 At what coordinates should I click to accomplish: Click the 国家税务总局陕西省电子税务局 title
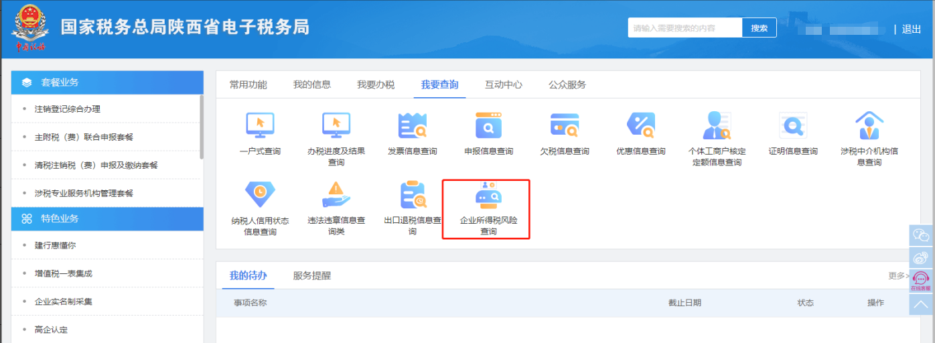pyautogui.click(x=185, y=27)
